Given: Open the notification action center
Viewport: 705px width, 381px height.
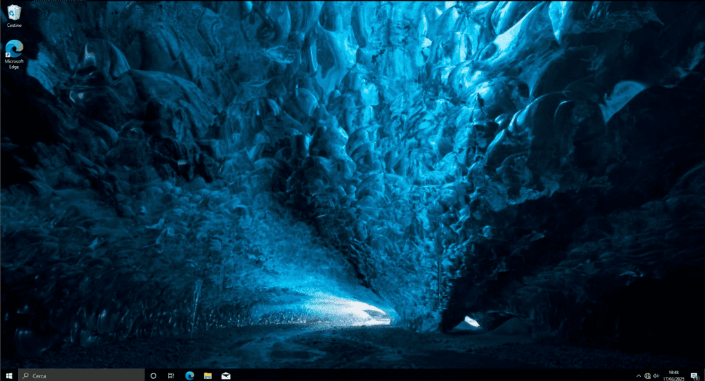Looking at the screenshot, I should click(694, 375).
